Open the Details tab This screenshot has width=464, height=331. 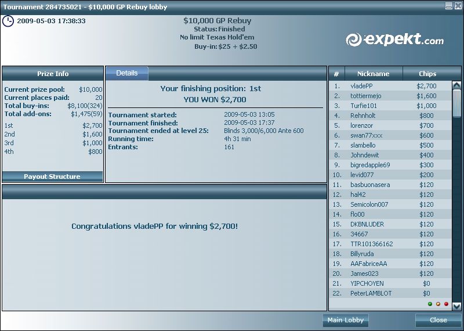pos(127,73)
